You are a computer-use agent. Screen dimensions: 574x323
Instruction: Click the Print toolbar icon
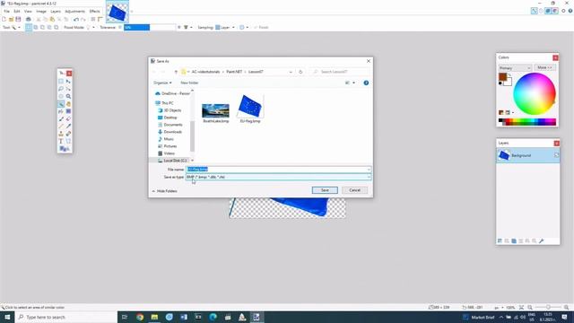pos(28,19)
